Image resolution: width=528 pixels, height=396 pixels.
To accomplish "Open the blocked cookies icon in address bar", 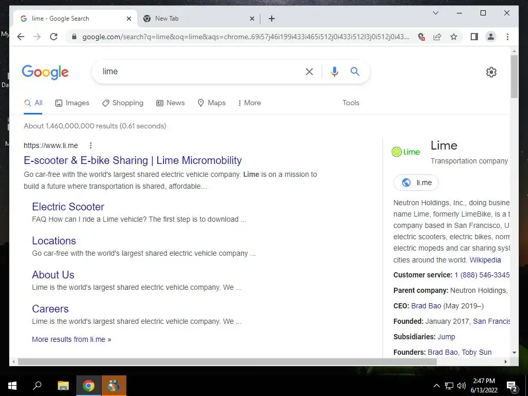I will (421, 37).
